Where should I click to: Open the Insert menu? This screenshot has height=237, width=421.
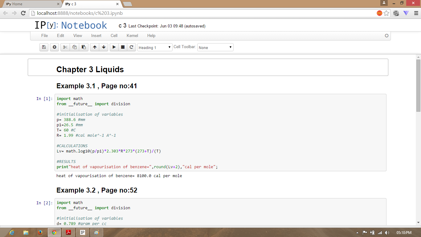(96, 35)
